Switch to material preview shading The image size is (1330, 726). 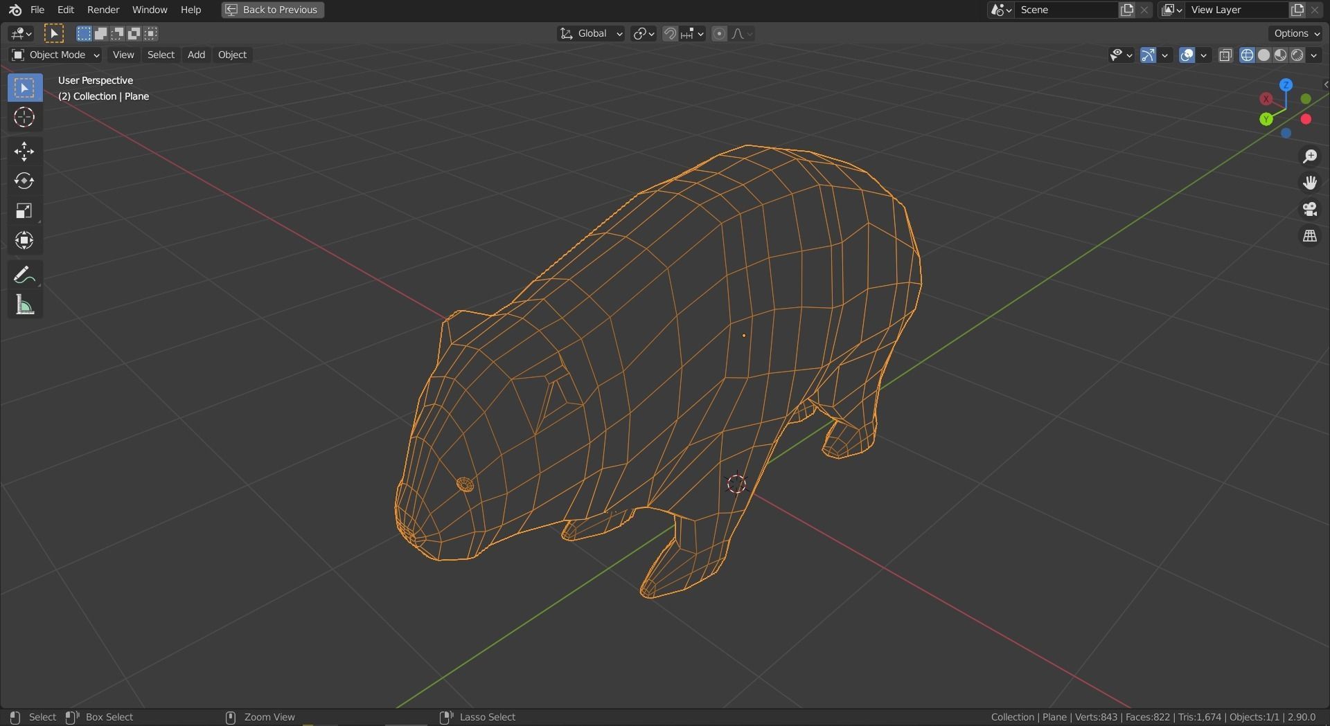(x=1280, y=55)
